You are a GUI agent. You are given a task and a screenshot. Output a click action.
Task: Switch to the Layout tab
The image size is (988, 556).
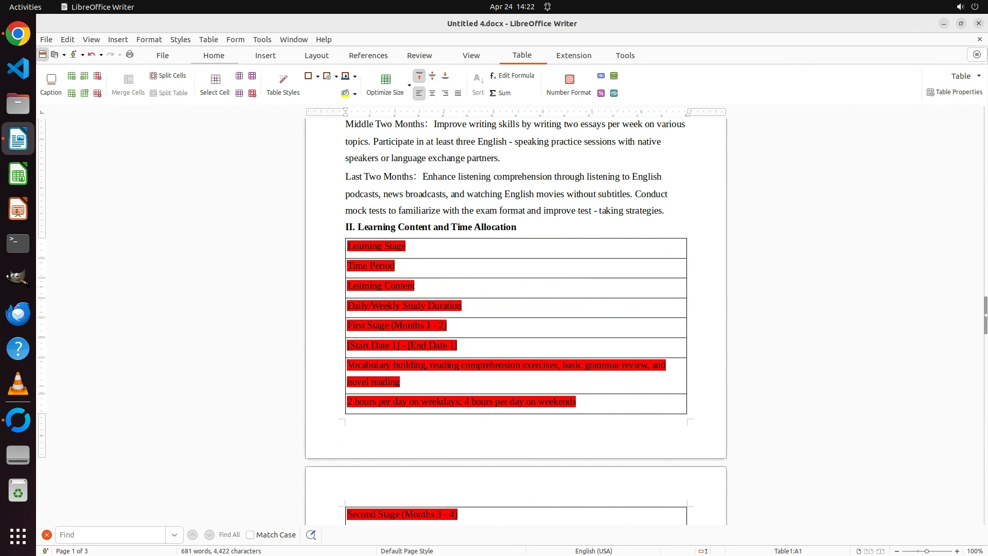coord(316,56)
